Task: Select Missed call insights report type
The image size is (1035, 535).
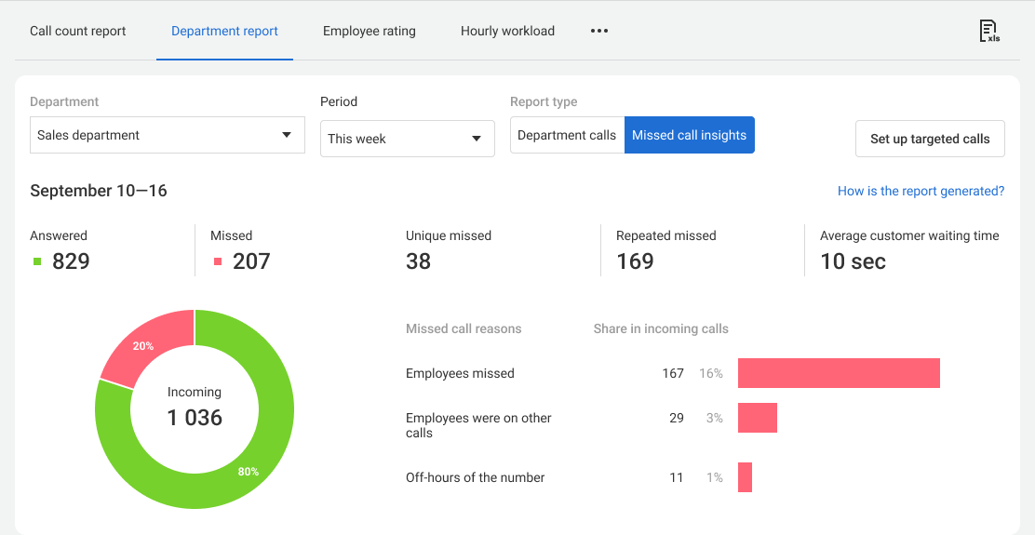Action: 689,135
